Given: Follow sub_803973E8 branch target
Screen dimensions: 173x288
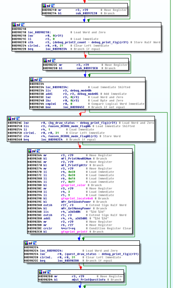Looking at the screenshot, I should coord(87,68).
